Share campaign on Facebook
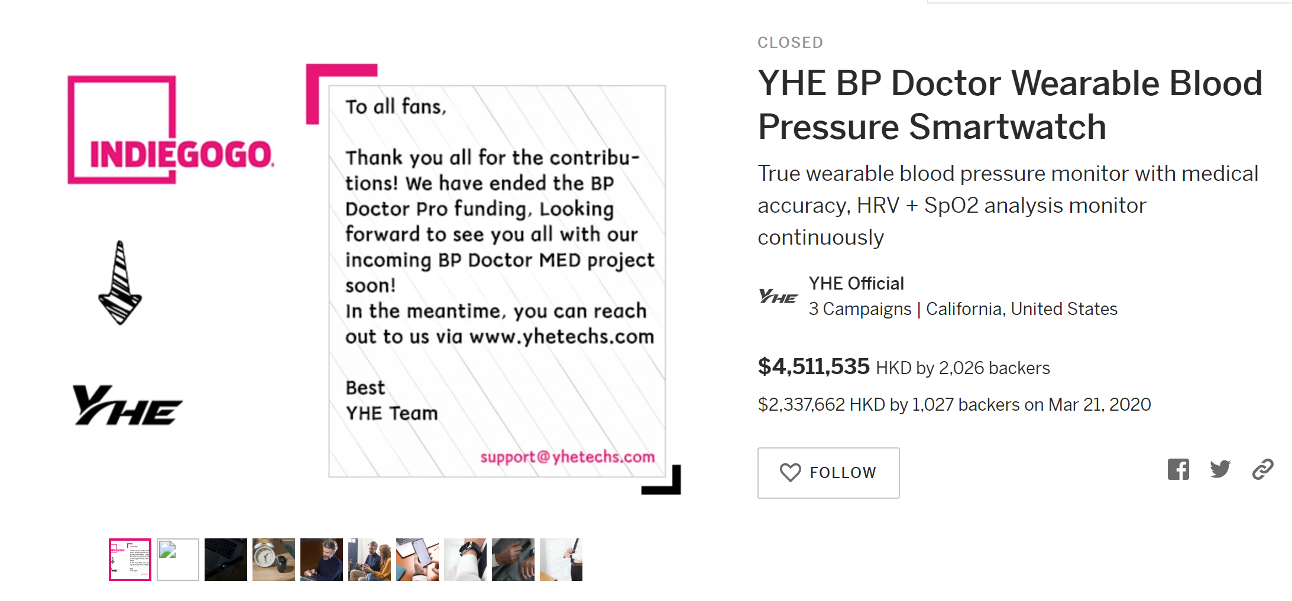 click(x=1178, y=469)
